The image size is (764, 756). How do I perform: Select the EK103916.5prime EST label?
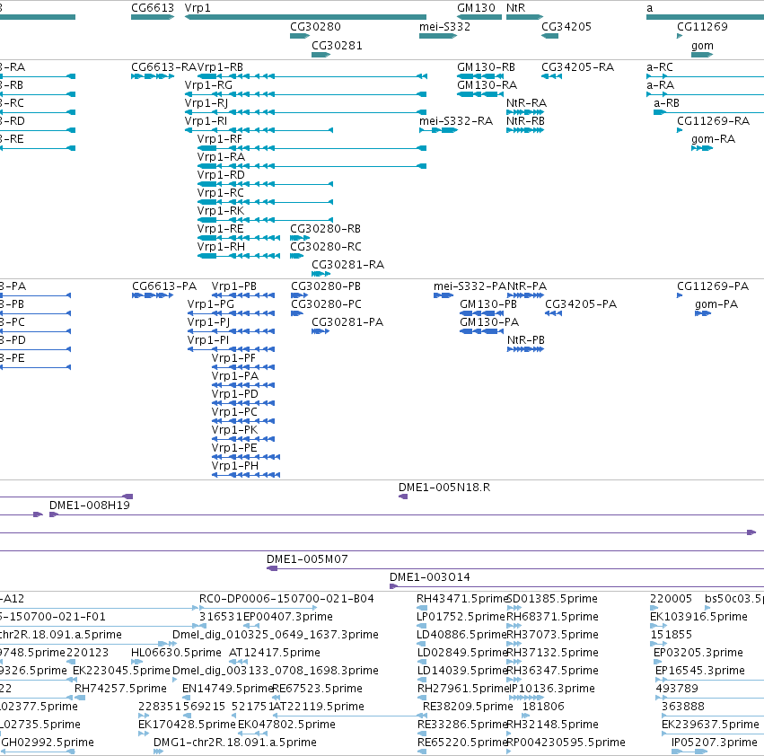[x=698, y=617]
